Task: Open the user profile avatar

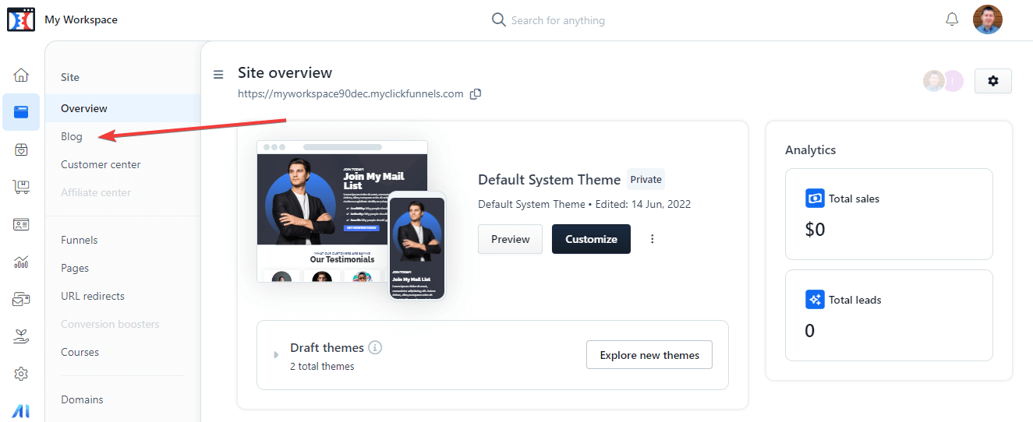Action: [988, 19]
